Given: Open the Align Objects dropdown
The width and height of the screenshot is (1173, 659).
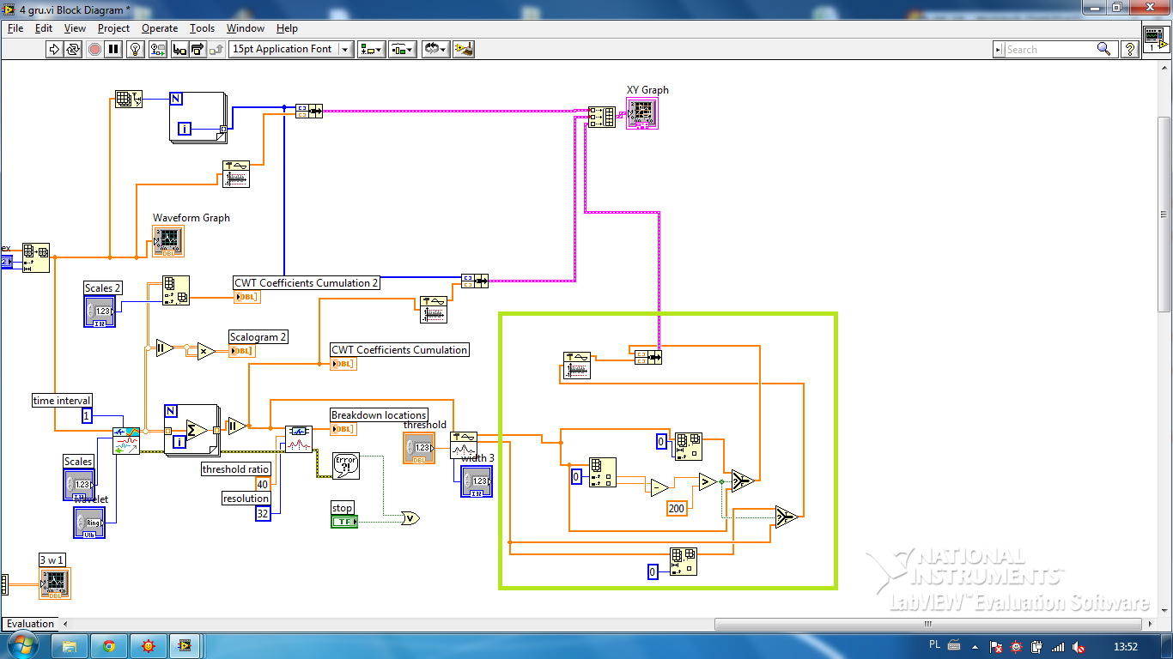Looking at the screenshot, I should (x=372, y=49).
